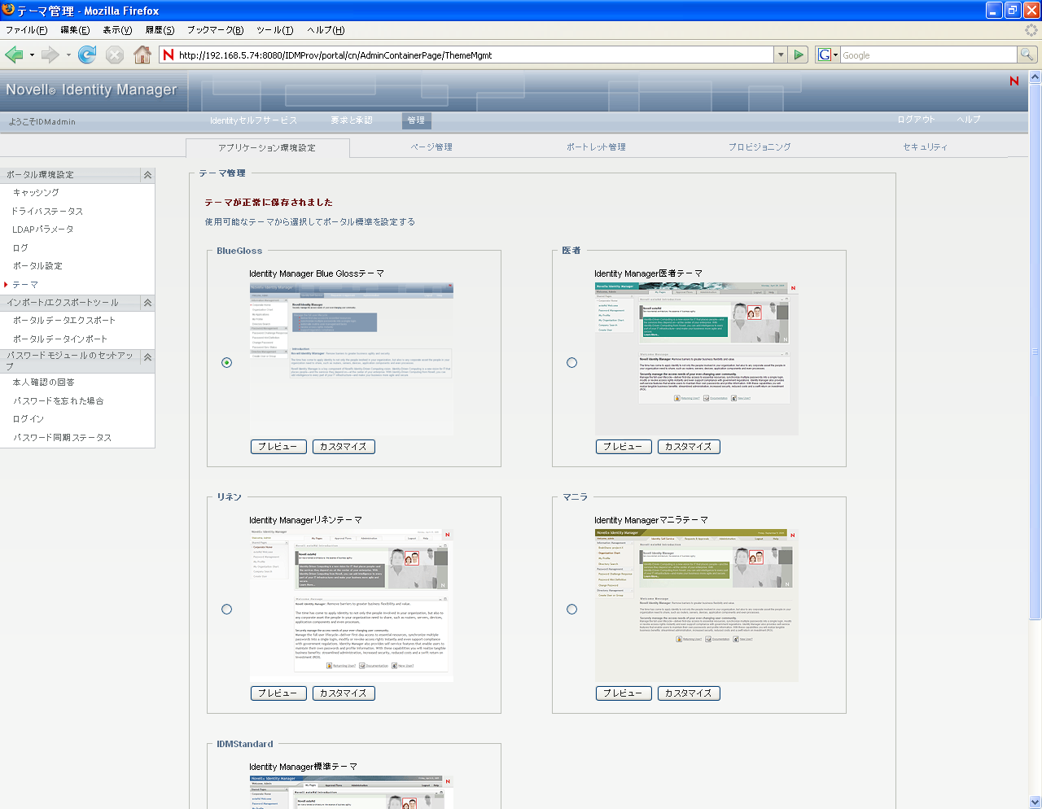Click in the Google search input field

click(928, 55)
